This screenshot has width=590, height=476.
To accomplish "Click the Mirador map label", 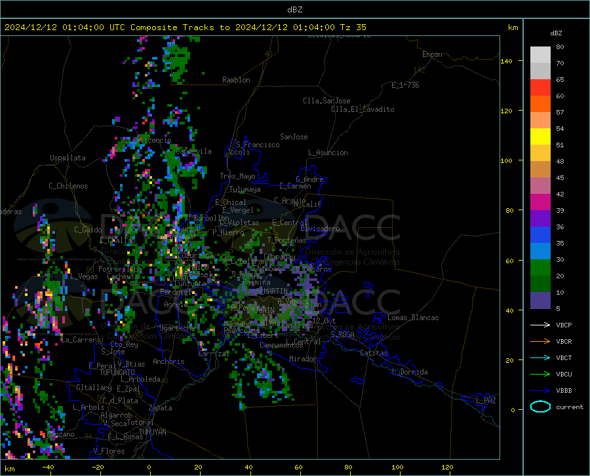I will click(x=302, y=359).
